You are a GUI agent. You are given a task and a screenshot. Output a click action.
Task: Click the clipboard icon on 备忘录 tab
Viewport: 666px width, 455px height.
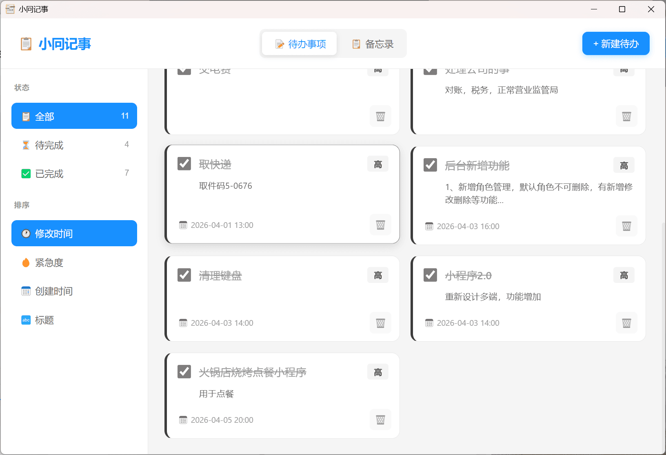point(356,44)
